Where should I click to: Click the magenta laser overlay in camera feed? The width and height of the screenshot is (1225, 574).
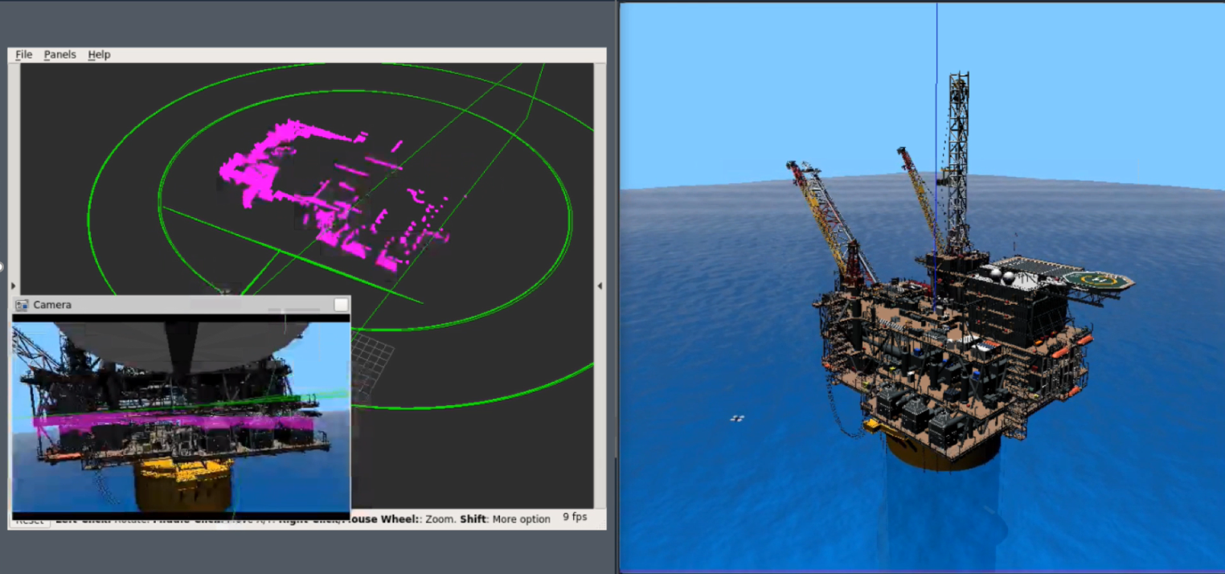(x=177, y=422)
